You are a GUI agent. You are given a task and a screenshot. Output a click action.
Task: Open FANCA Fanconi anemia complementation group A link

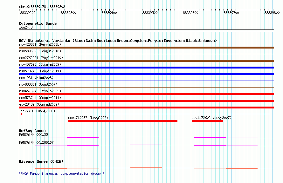pyautogui.click(x=62, y=173)
